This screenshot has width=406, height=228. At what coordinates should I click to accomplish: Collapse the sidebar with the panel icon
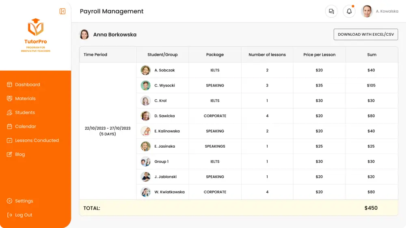pyautogui.click(x=63, y=11)
